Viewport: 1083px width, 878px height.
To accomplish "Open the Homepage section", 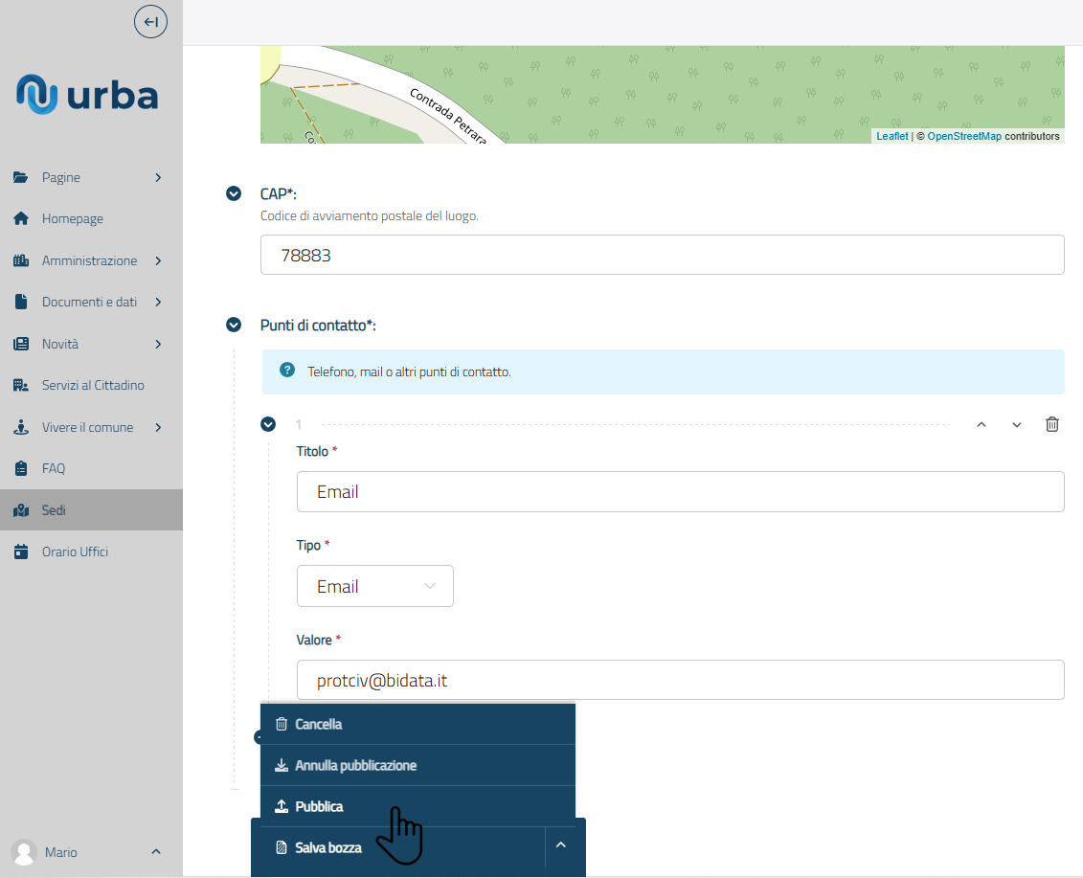I will click(x=72, y=219).
